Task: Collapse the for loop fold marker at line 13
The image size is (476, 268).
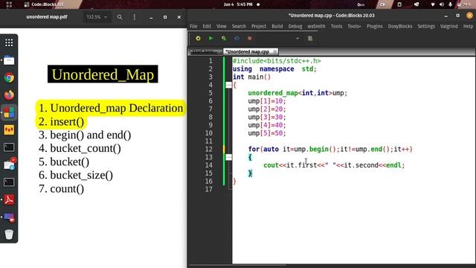Action: [228, 157]
